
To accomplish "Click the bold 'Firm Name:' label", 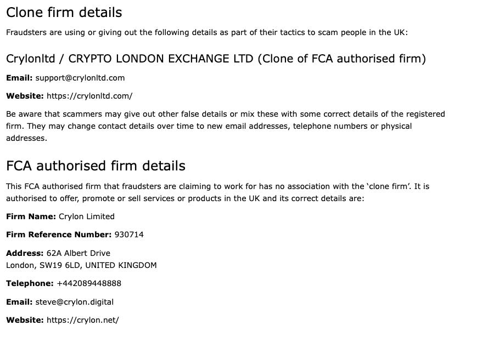I will point(31,216).
